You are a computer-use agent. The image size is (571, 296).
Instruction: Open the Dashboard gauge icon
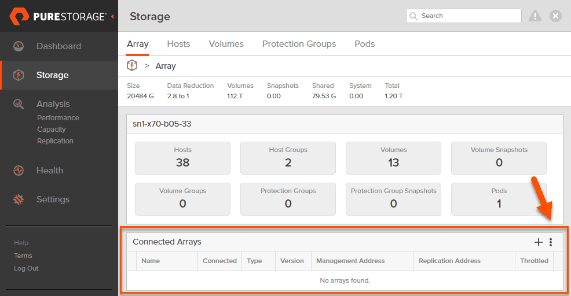pyautogui.click(x=19, y=46)
